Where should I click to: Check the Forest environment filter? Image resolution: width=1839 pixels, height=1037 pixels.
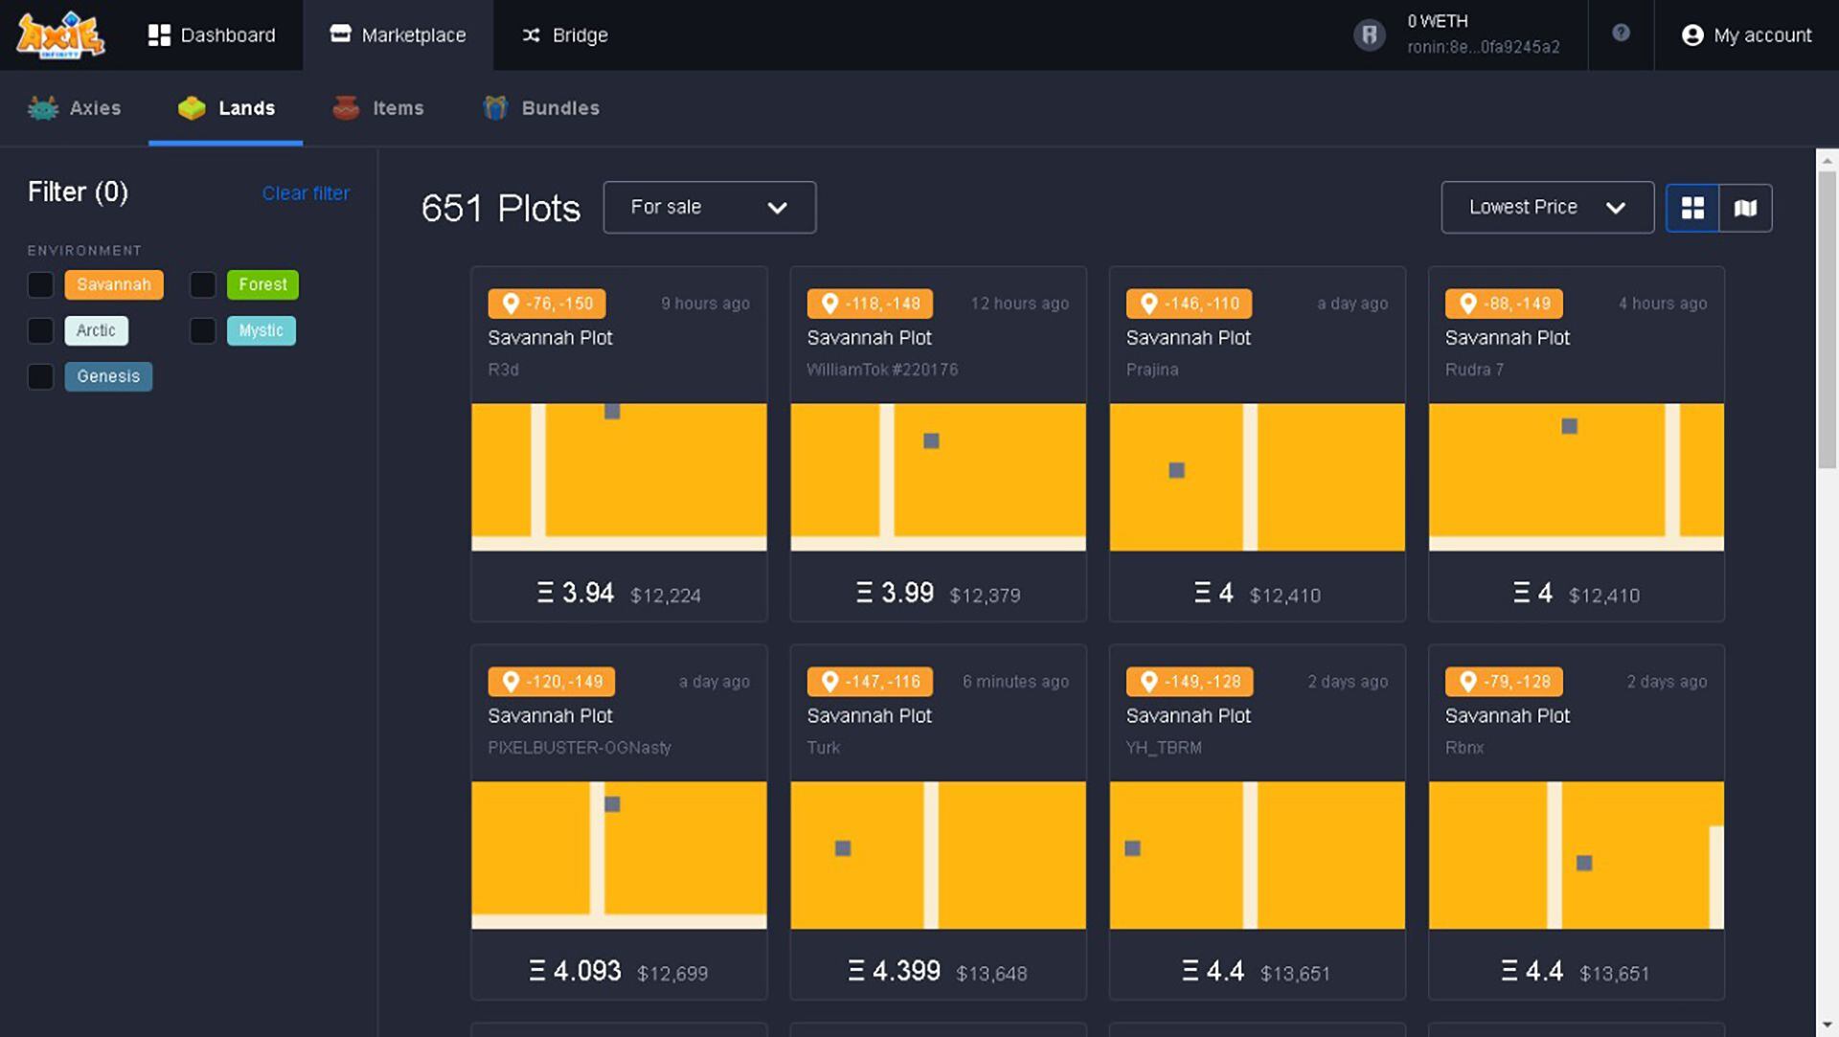point(203,285)
